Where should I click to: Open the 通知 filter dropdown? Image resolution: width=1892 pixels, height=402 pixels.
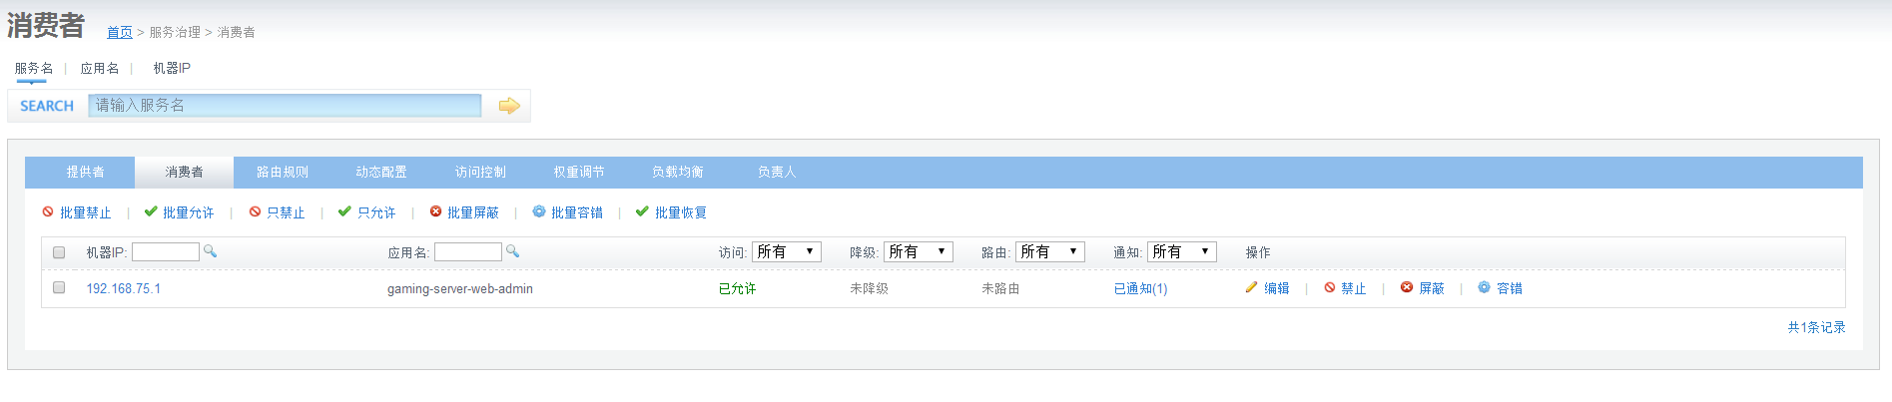click(x=1181, y=251)
